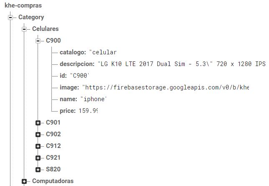Expand the C921 node

pos(38,158)
